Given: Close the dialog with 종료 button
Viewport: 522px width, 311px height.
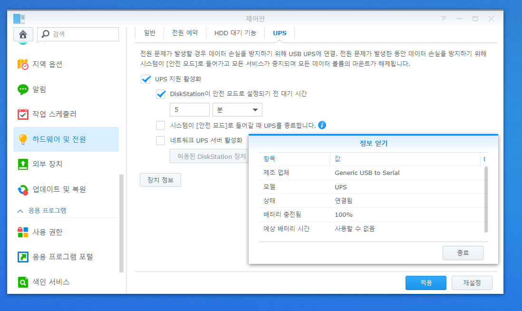Looking at the screenshot, I should click(x=463, y=253).
